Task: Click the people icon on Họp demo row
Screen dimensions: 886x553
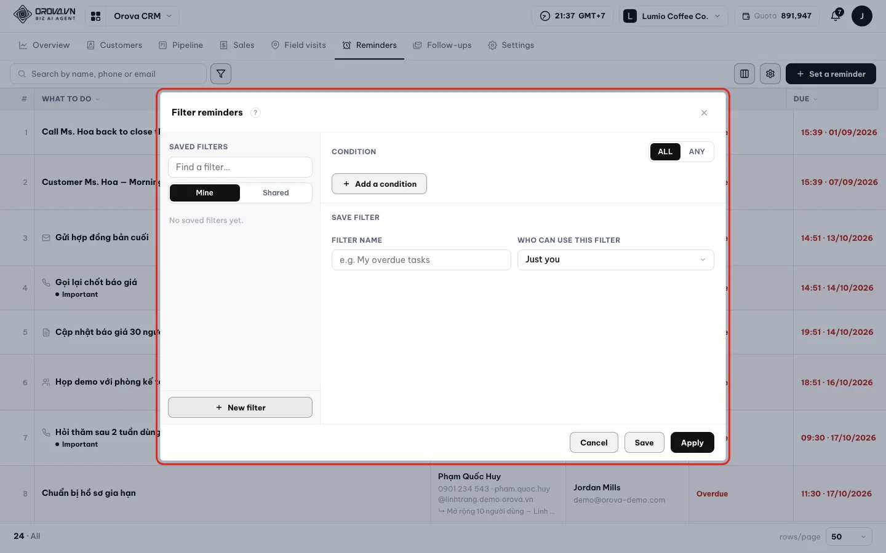Action: 46,382
